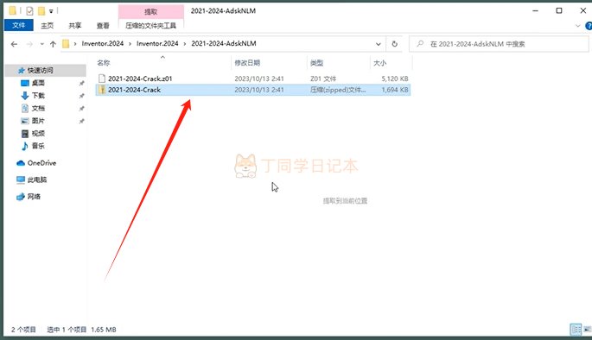Click the 1,694 KB size cell
The width and height of the screenshot is (592, 340).
click(395, 90)
